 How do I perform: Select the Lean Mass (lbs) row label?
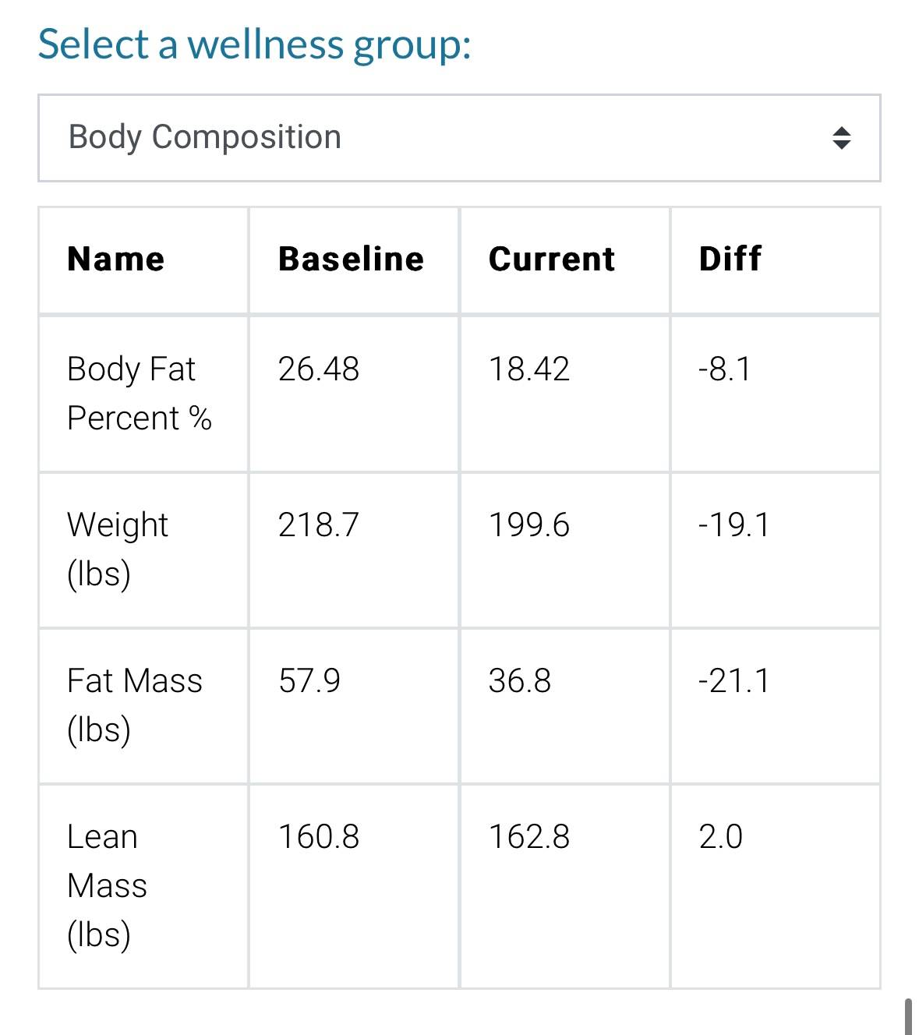coord(107,885)
